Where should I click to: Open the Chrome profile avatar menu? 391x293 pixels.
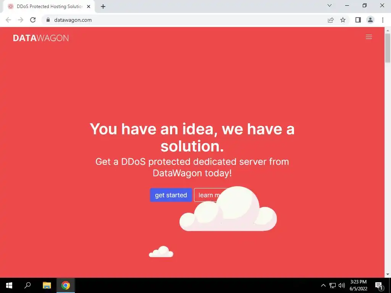pos(370,20)
